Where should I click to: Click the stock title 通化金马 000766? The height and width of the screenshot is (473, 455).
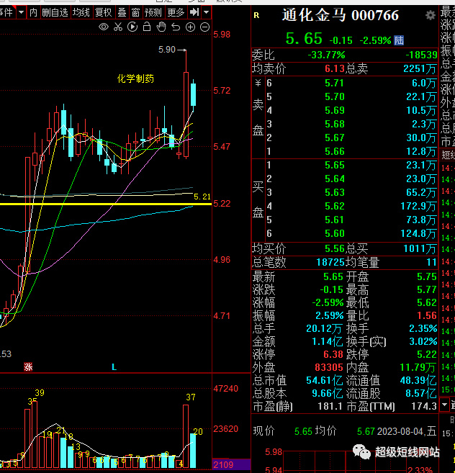(341, 15)
